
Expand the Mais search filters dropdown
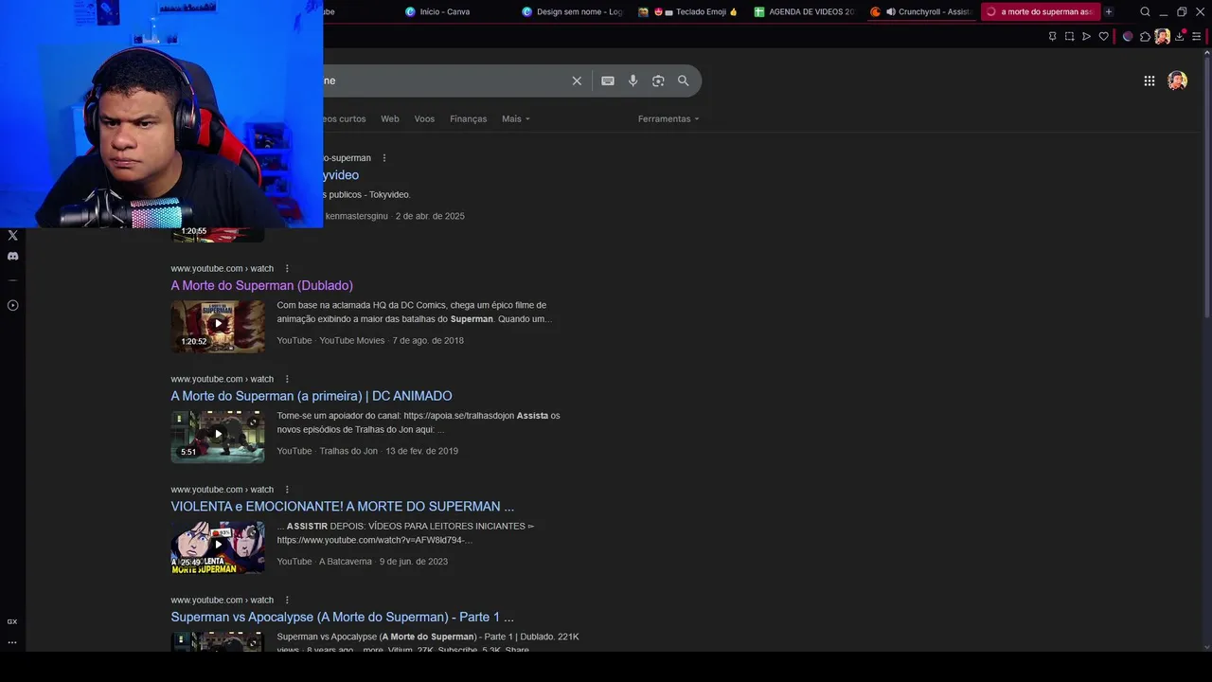pos(516,119)
